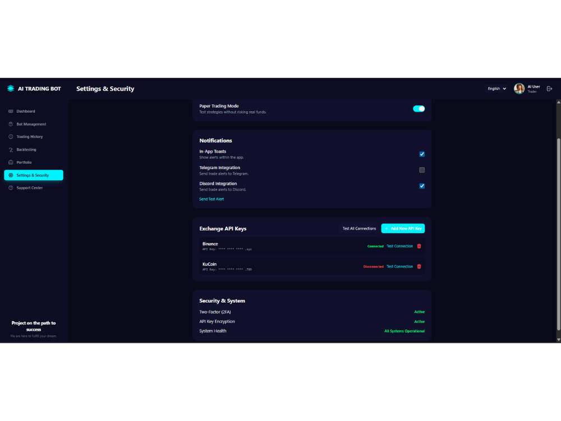Screen dimensions: 561x421
Task: Click the scrollbar down arrow
Action: pyautogui.click(x=559, y=340)
